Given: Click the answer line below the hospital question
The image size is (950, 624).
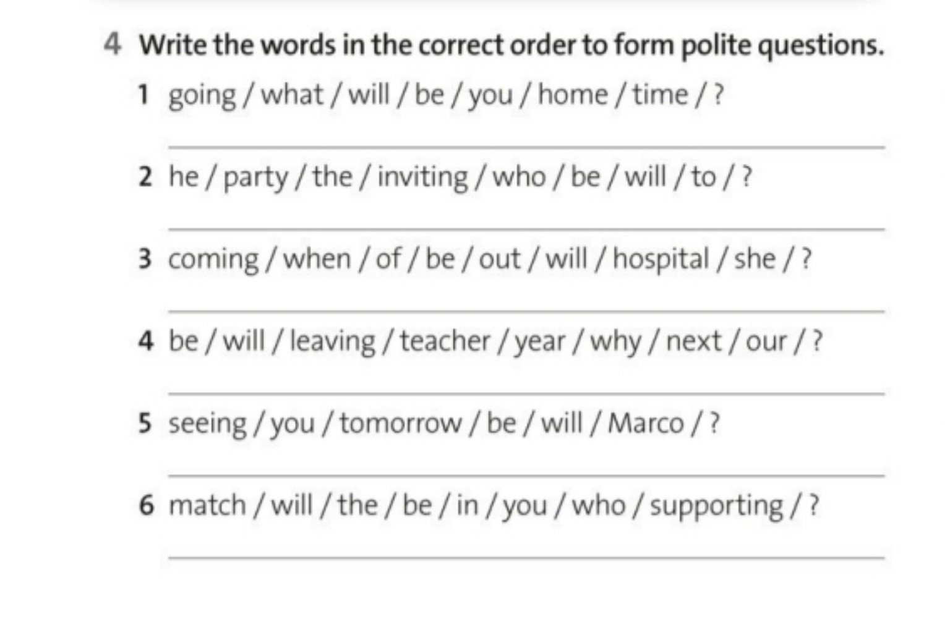Looking at the screenshot, I should (x=526, y=310).
